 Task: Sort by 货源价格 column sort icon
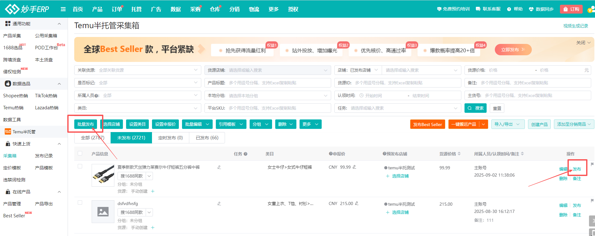point(459,154)
